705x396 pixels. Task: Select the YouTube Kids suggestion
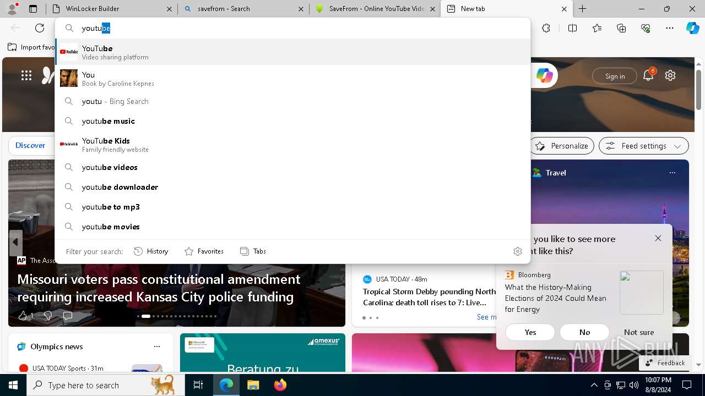coord(292,144)
